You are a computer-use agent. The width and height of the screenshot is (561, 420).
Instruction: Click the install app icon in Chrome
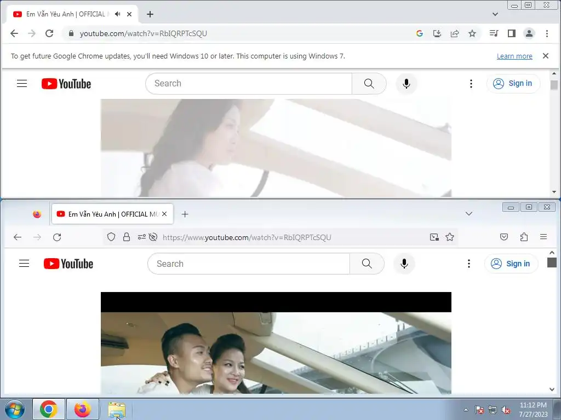pos(437,33)
